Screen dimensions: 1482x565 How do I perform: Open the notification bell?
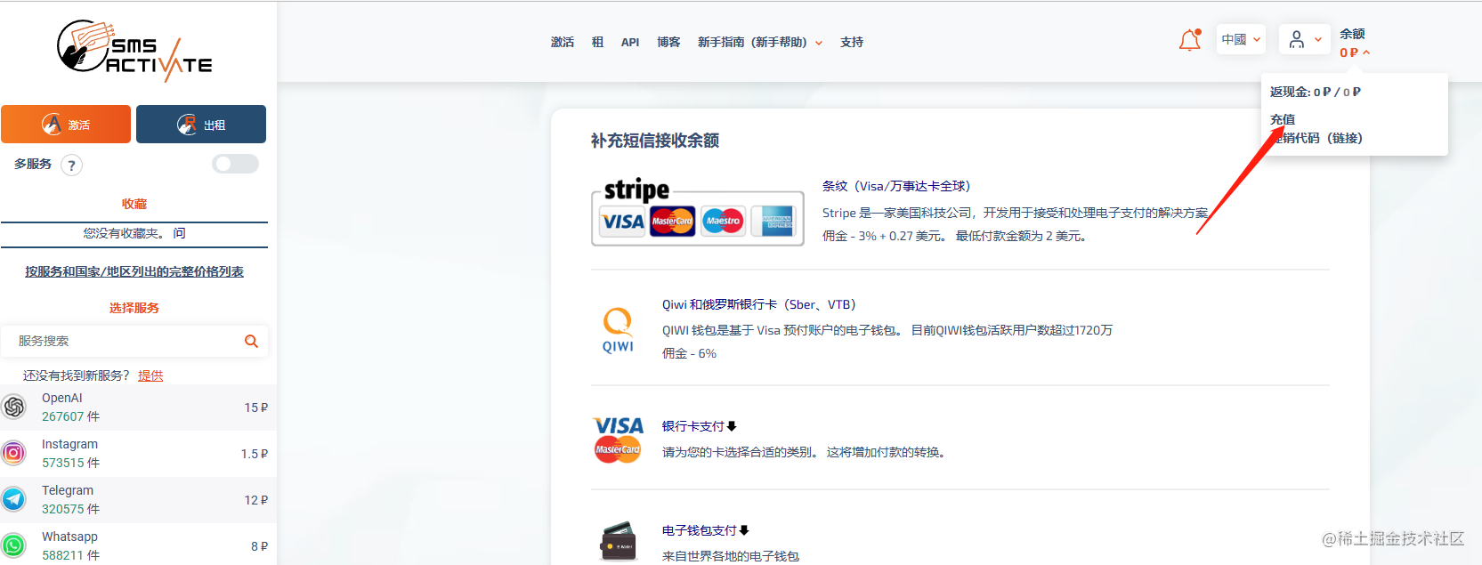1190,40
